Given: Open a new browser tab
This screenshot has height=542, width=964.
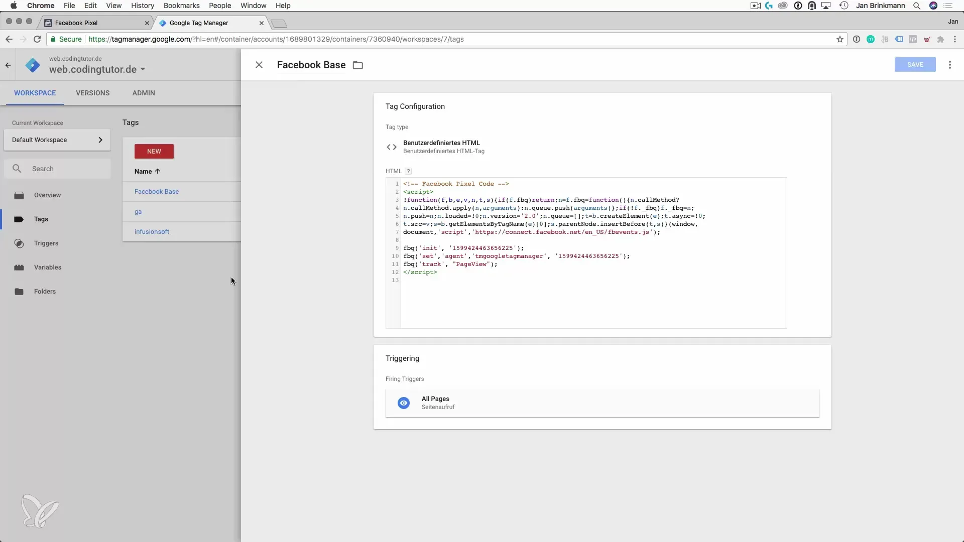Looking at the screenshot, I should point(279,24).
